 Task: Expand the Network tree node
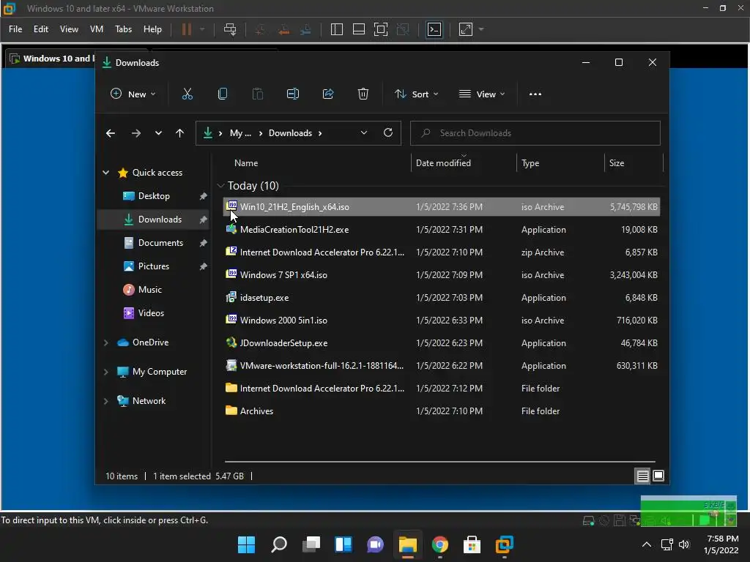(105, 401)
